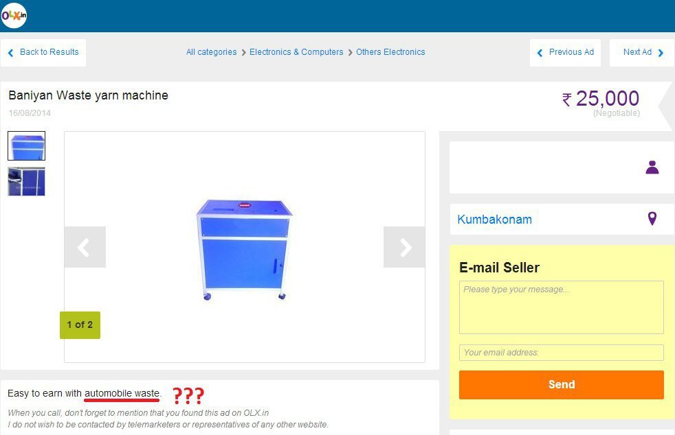This screenshot has height=435, width=675.
Task: Open the All categories breadcrumb
Action: (212, 52)
